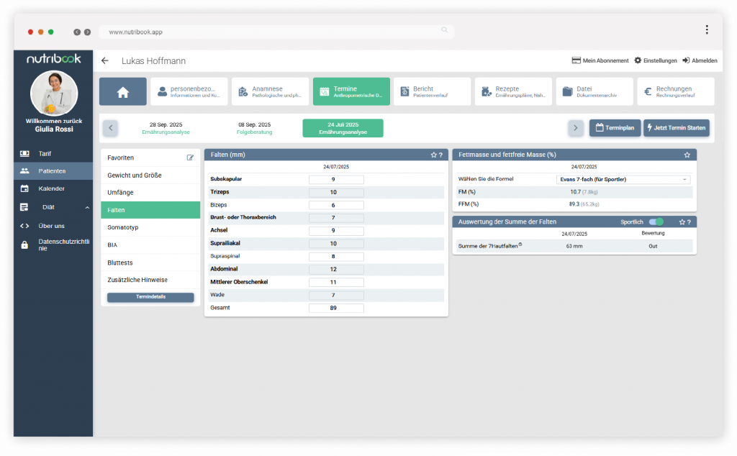Click the help question mark in Falten header
This screenshot has height=456, width=737.
(440, 155)
